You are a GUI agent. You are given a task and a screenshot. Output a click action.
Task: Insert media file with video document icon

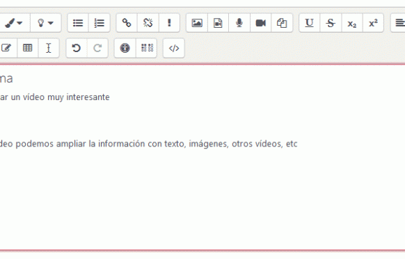tap(218, 23)
